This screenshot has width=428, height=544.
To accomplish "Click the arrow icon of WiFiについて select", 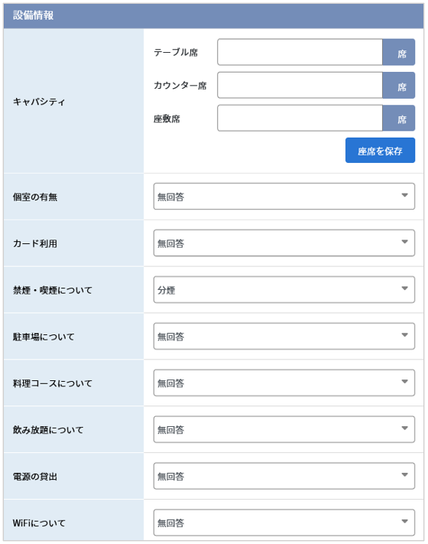I will click(404, 521).
